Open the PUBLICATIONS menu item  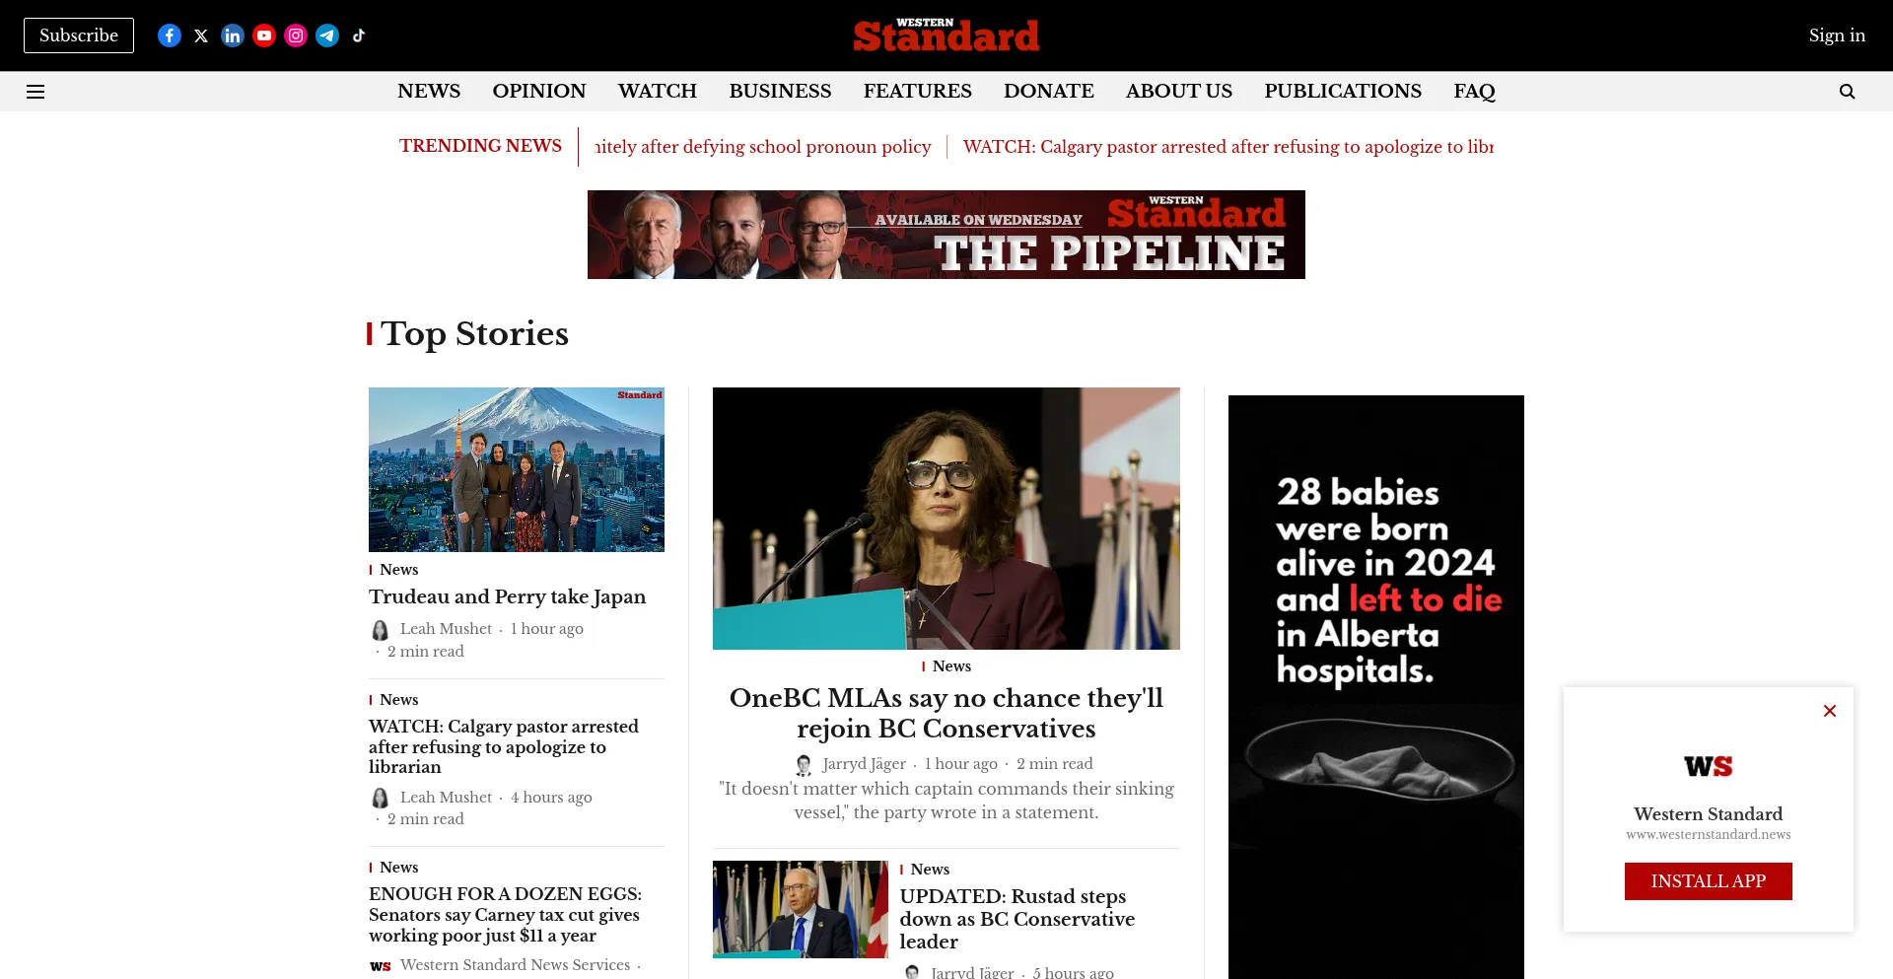(x=1343, y=91)
